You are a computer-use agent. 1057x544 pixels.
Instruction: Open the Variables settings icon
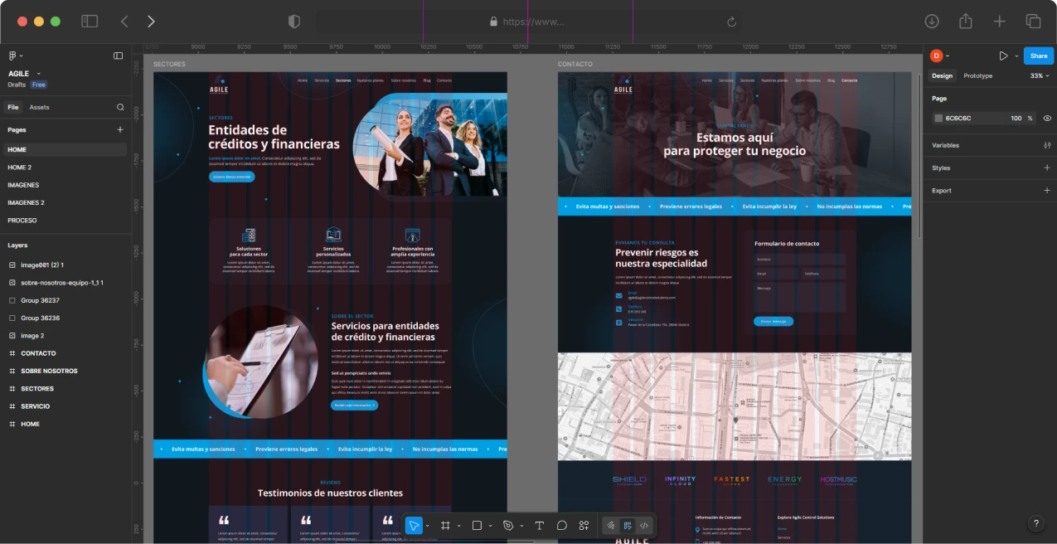coord(1047,145)
